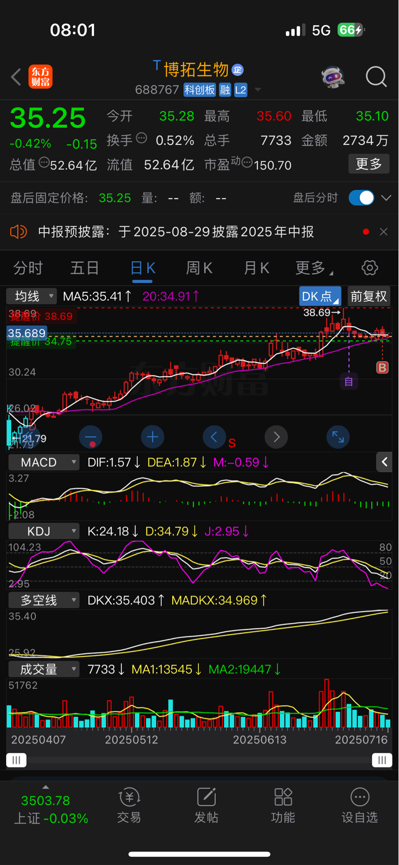Image resolution: width=399 pixels, height=865 pixels.
Task: Switch to 周K tab
Action: pos(199,268)
